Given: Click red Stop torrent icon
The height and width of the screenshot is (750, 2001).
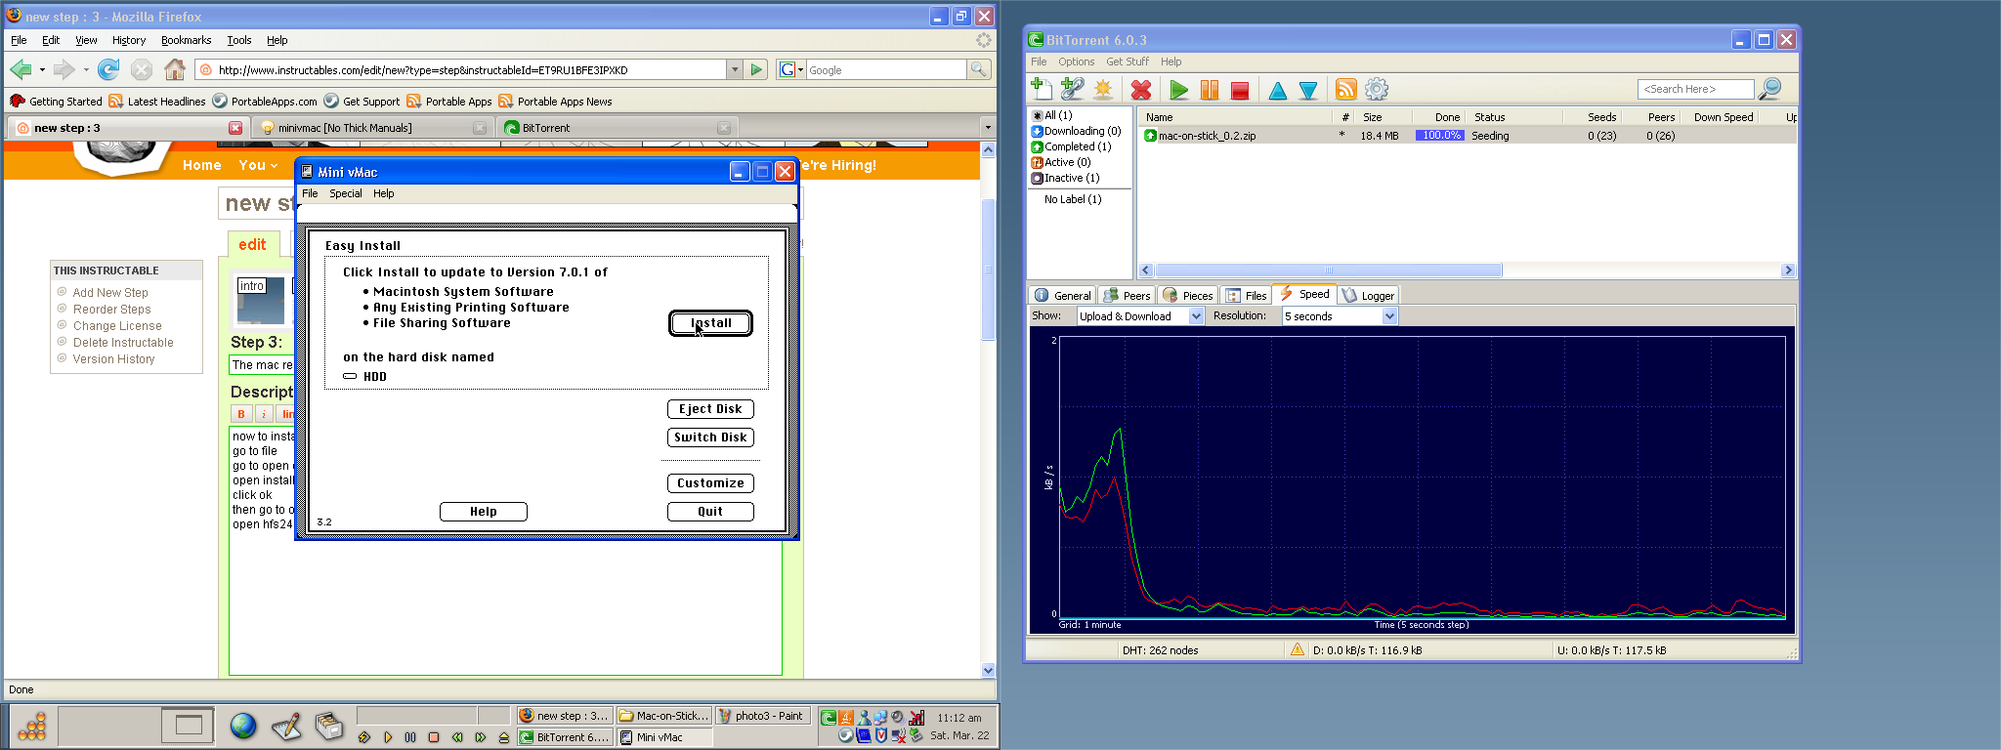Looking at the screenshot, I should (1240, 90).
